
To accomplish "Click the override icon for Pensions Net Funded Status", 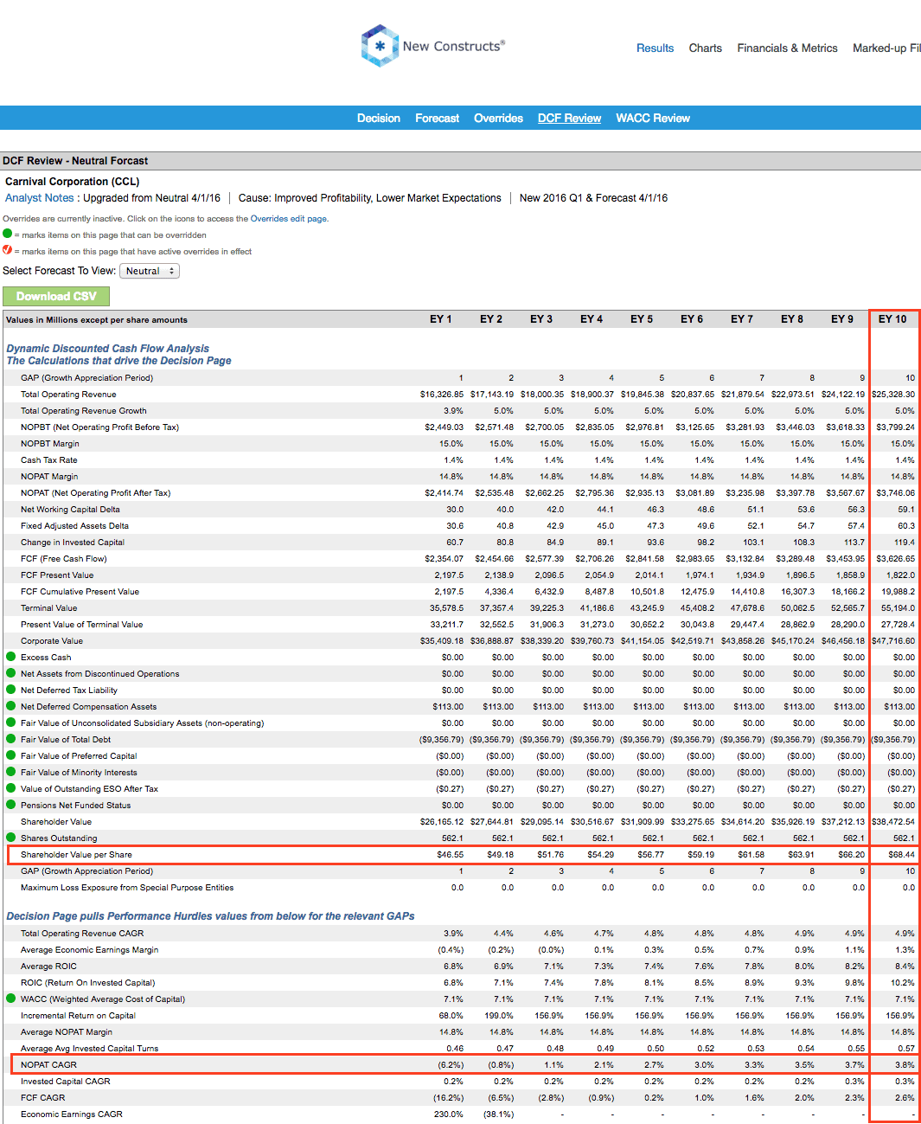I will click(11, 805).
